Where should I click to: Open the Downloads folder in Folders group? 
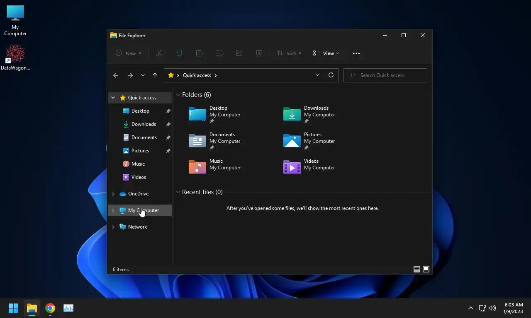click(x=310, y=114)
